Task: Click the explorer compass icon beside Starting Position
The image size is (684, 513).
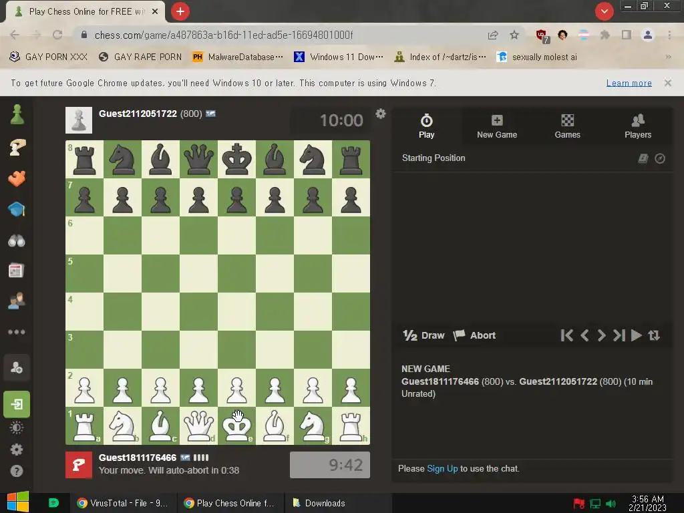Action: (x=660, y=158)
